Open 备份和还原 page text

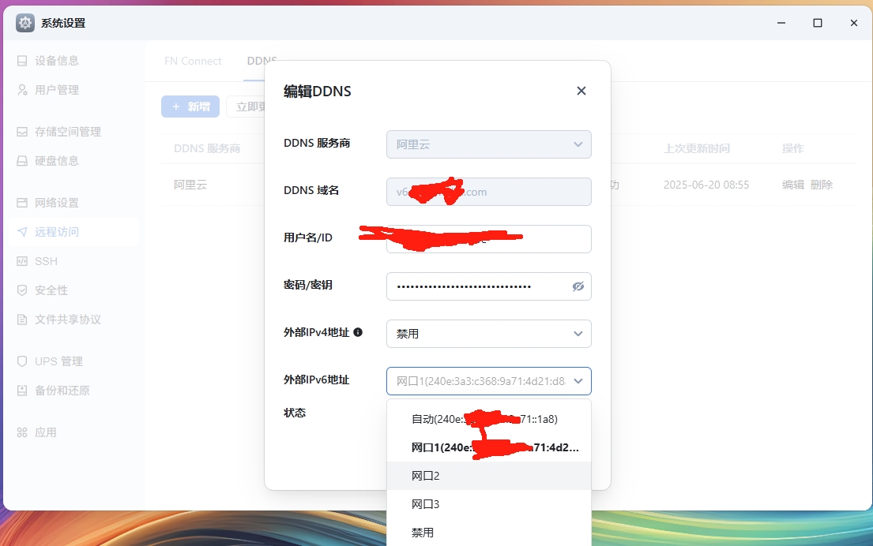[x=62, y=391]
